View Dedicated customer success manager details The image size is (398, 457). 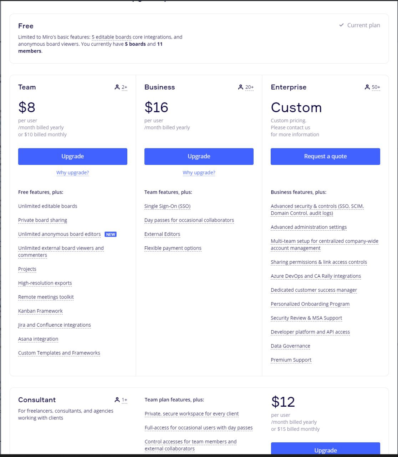pos(314,290)
